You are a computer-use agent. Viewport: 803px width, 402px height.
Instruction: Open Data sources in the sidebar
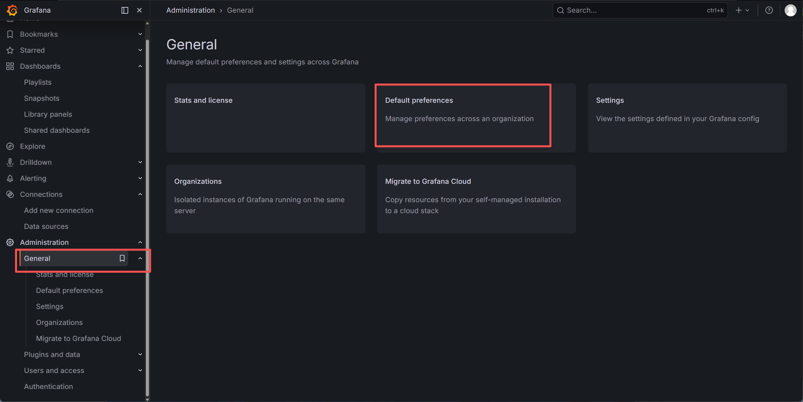(46, 227)
